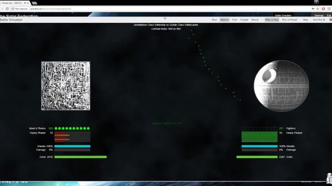Click the Fighters label on right
The width and height of the screenshot is (332, 186).
(x=290, y=129)
